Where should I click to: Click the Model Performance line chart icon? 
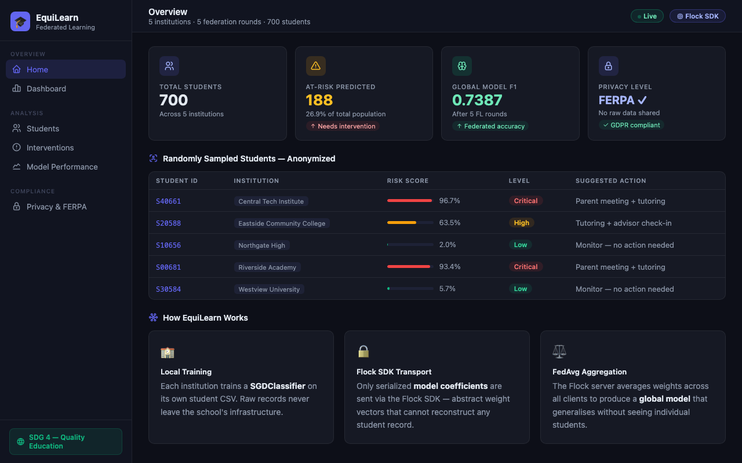(16, 167)
